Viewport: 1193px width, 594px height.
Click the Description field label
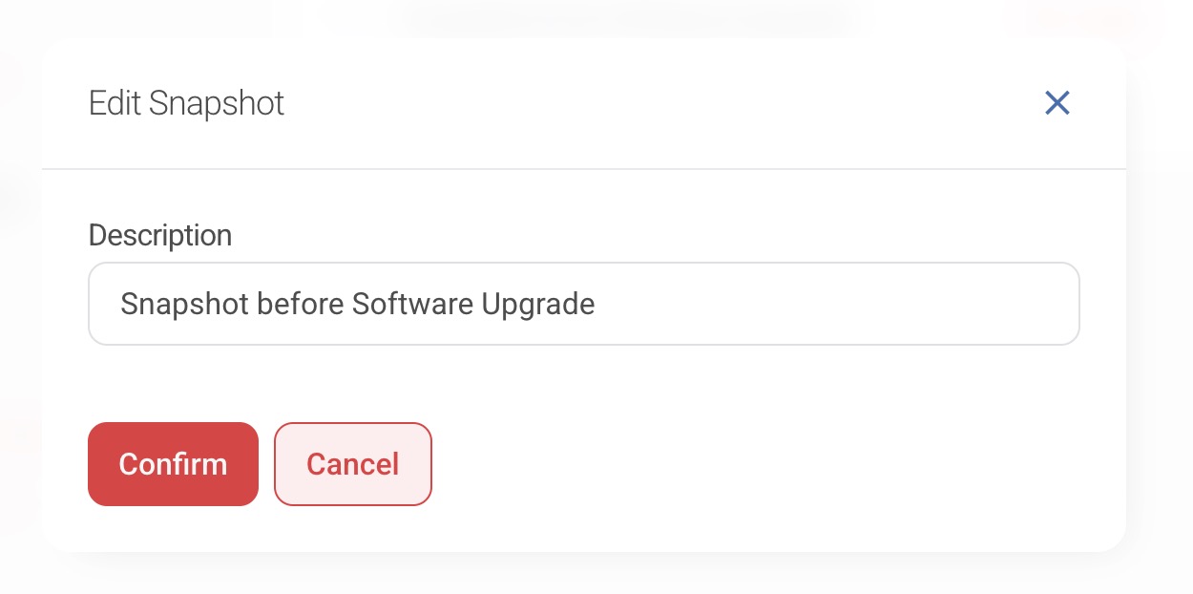(160, 235)
